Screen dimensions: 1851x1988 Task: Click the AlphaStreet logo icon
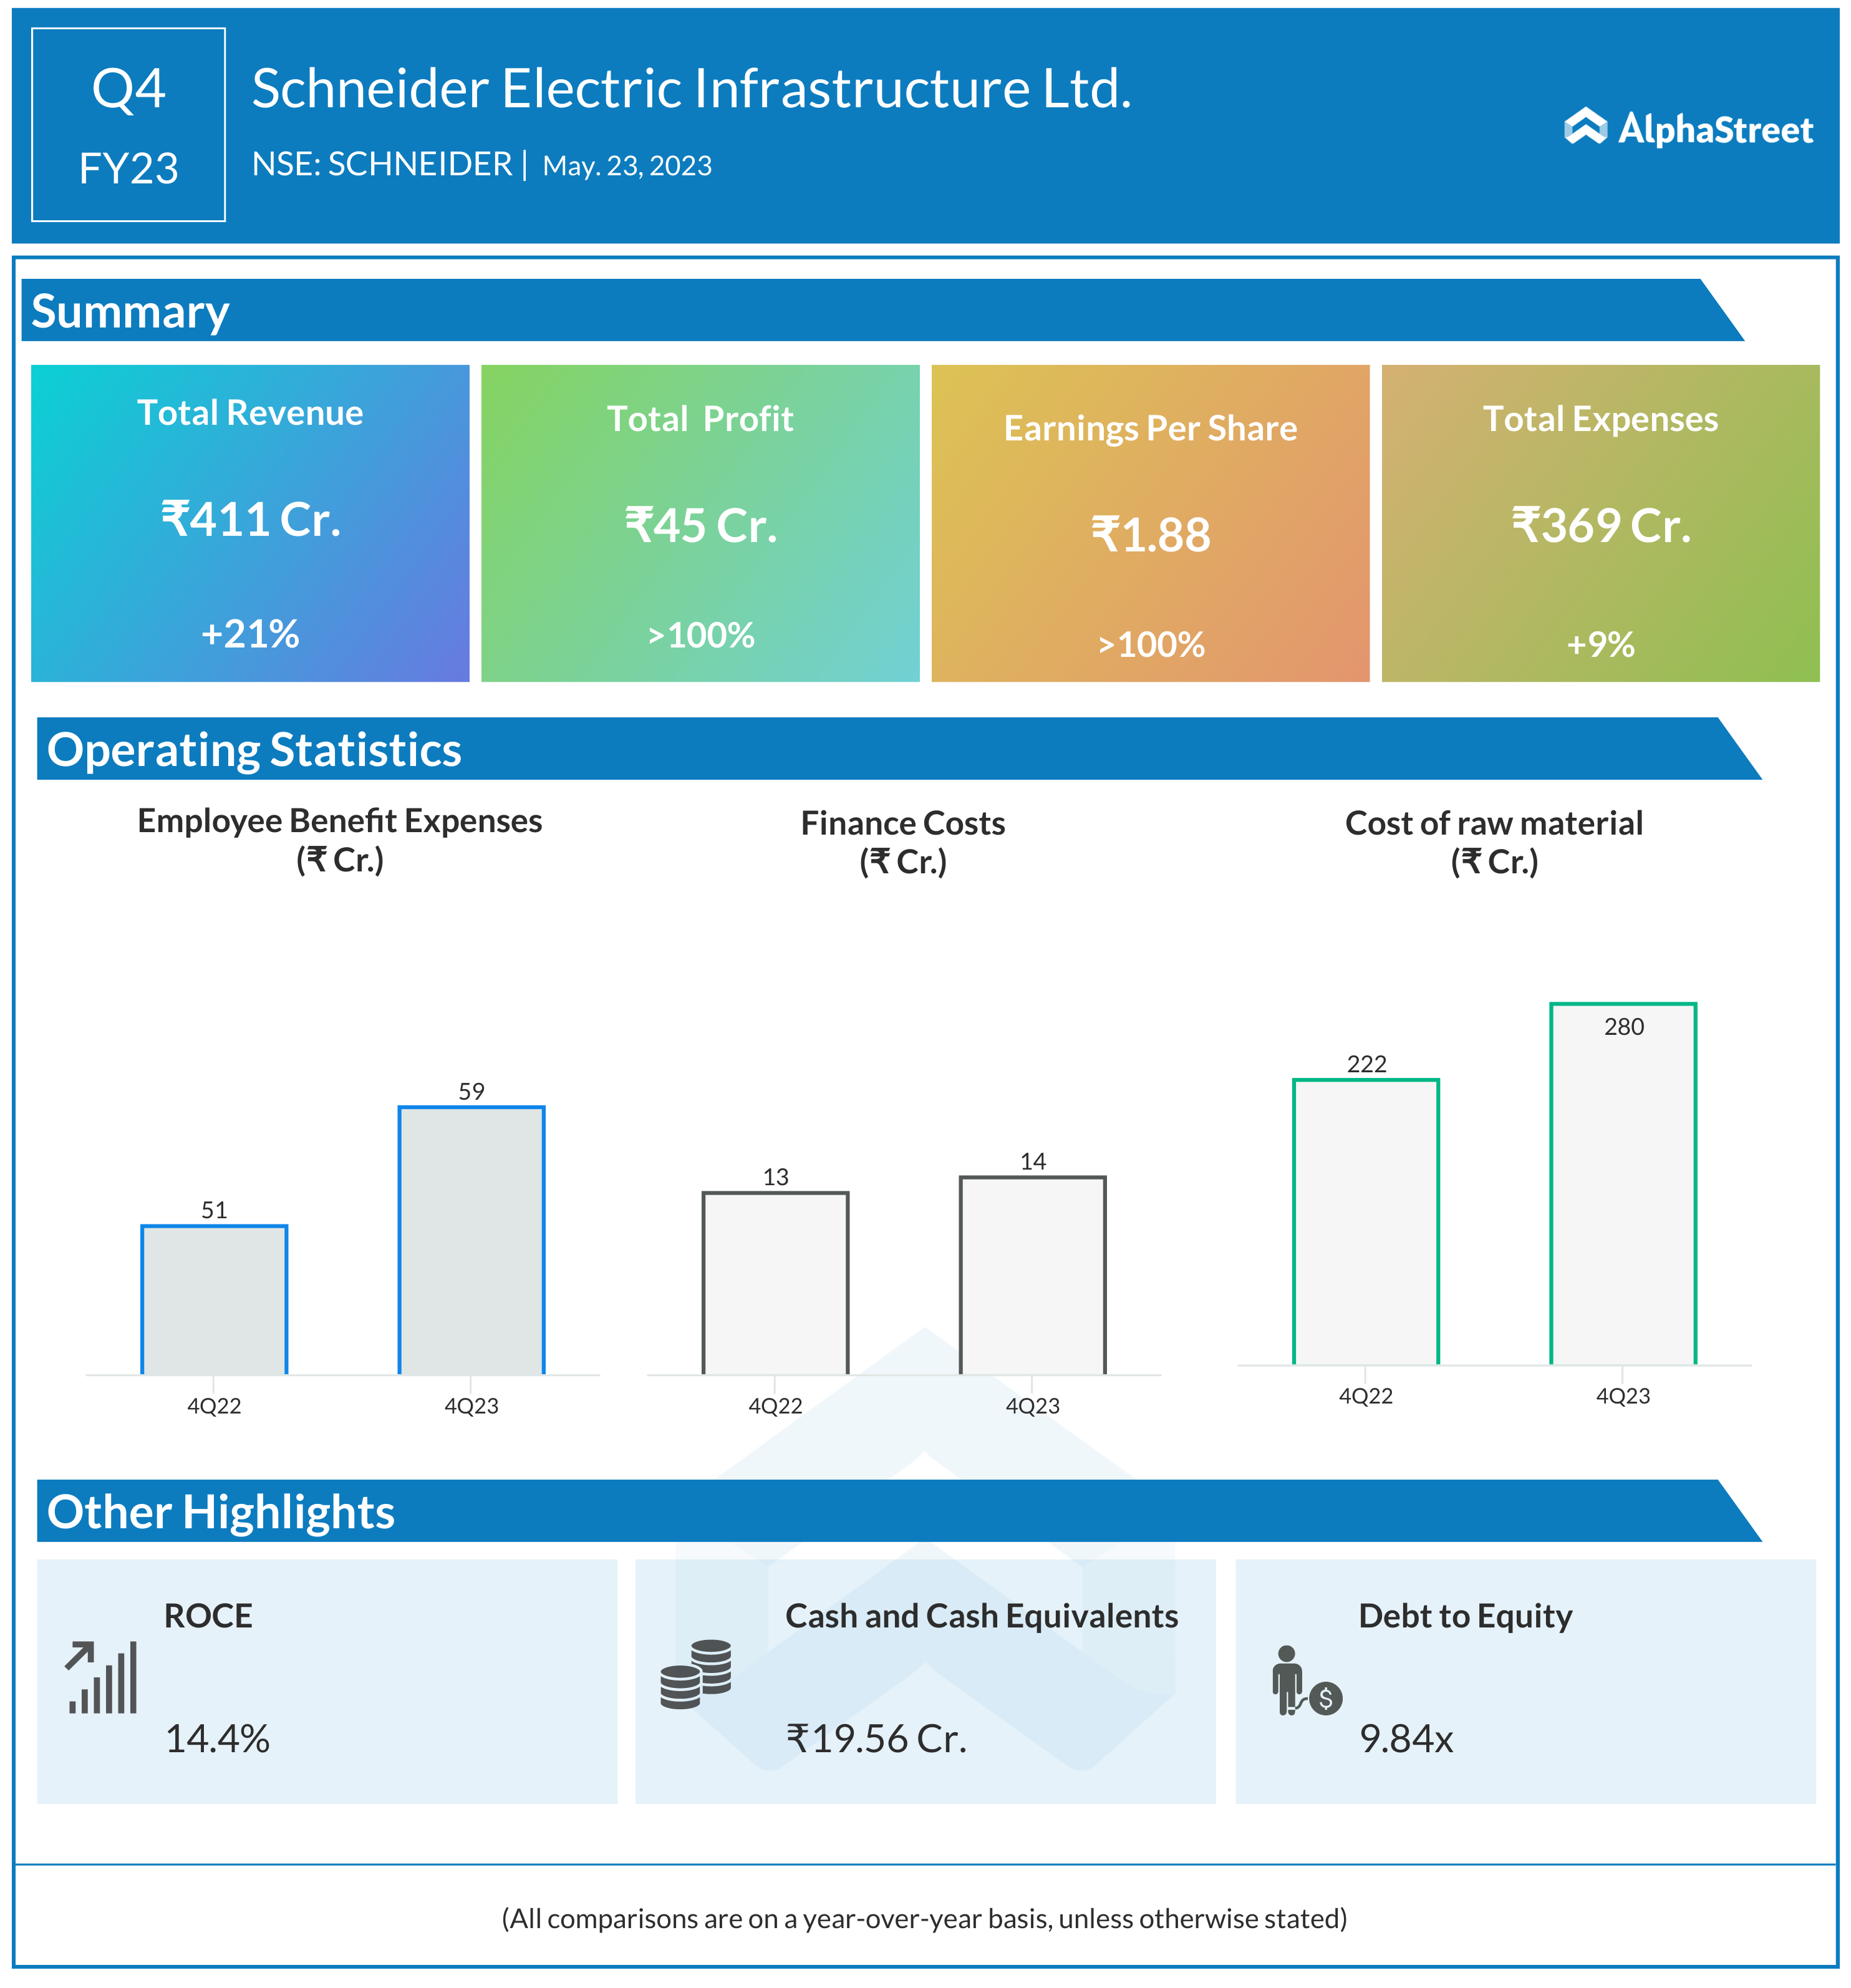tap(1584, 127)
